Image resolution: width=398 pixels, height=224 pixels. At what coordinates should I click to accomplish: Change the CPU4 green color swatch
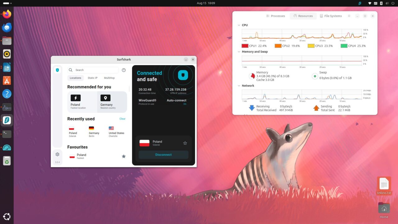[344, 46]
